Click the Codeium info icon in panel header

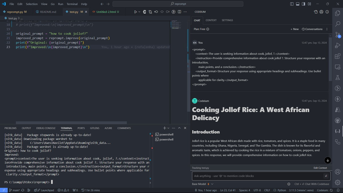pos(327,12)
